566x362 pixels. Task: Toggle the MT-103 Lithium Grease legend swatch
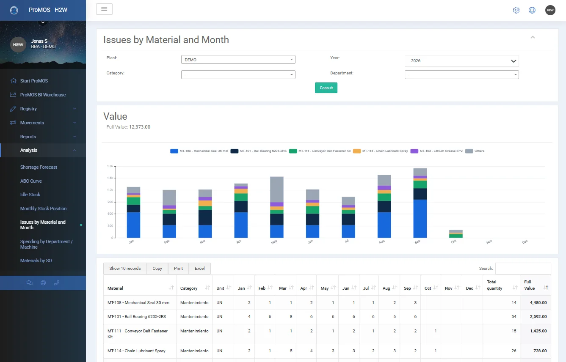[x=414, y=151]
